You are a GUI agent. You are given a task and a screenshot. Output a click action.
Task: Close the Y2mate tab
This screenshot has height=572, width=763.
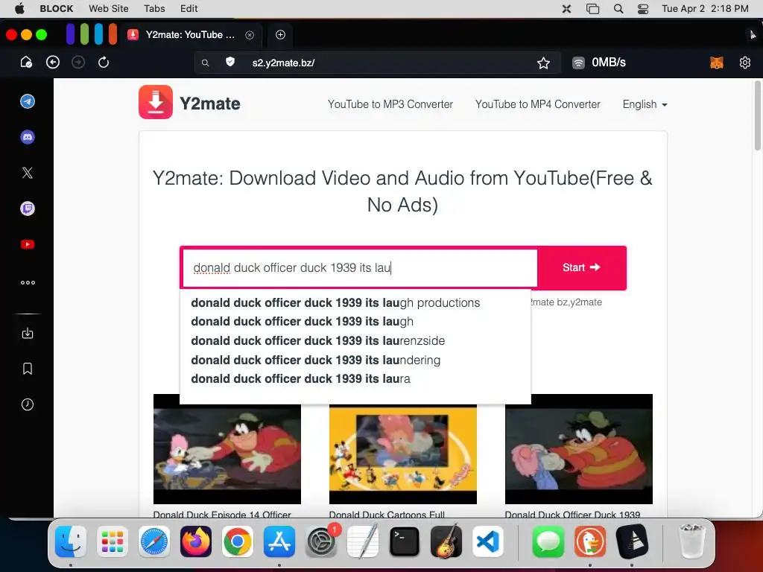[x=250, y=35]
